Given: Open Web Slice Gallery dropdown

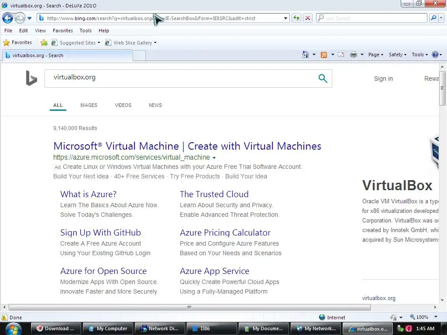Looking at the screenshot, I should coord(131,43).
